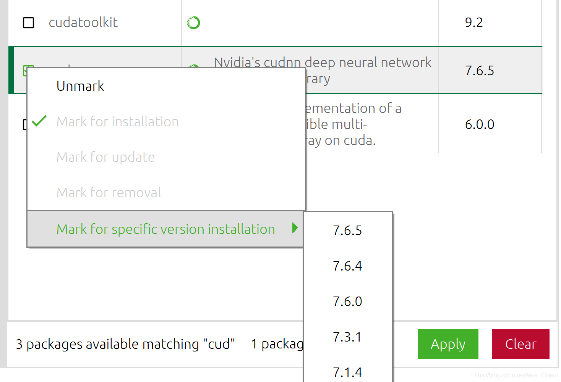This screenshot has width=561, height=382.
Task: Click the cudatoolkit version 9.2 cell
Action: [474, 23]
